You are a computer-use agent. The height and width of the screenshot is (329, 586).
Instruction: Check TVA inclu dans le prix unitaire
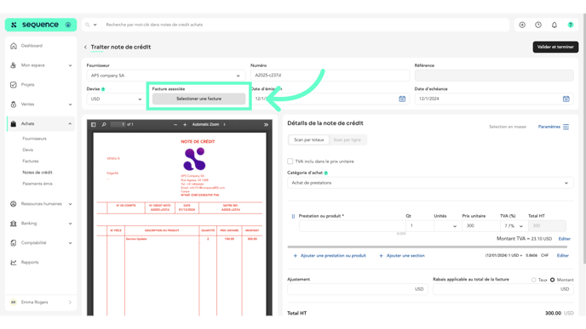pyautogui.click(x=290, y=162)
